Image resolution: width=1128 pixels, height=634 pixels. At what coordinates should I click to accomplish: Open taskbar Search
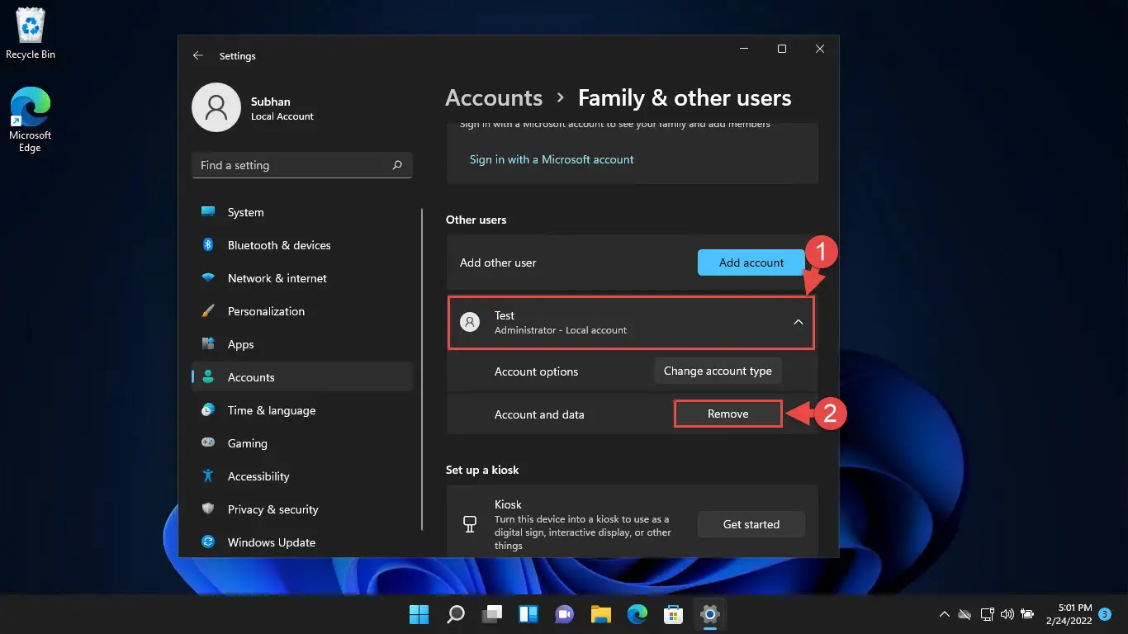pos(456,614)
